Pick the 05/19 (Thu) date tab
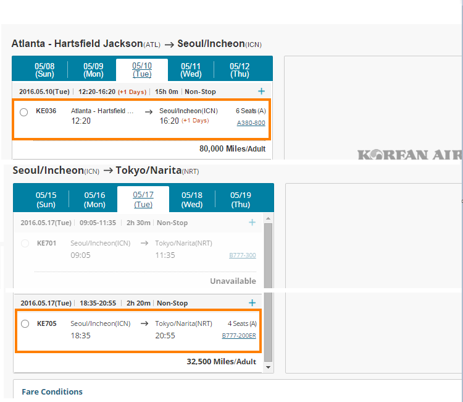This screenshot has width=463, height=402. (x=241, y=199)
